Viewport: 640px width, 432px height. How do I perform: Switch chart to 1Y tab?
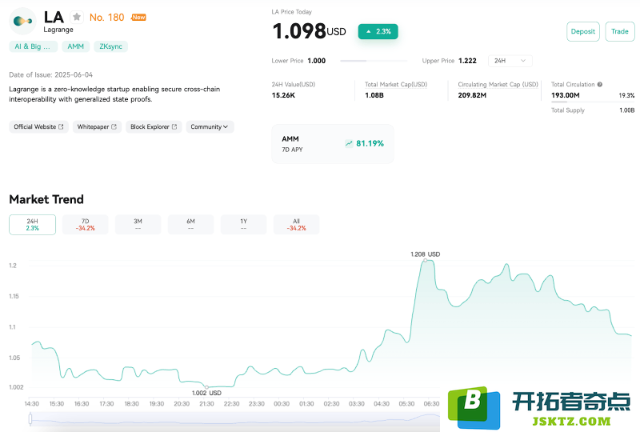click(244, 225)
